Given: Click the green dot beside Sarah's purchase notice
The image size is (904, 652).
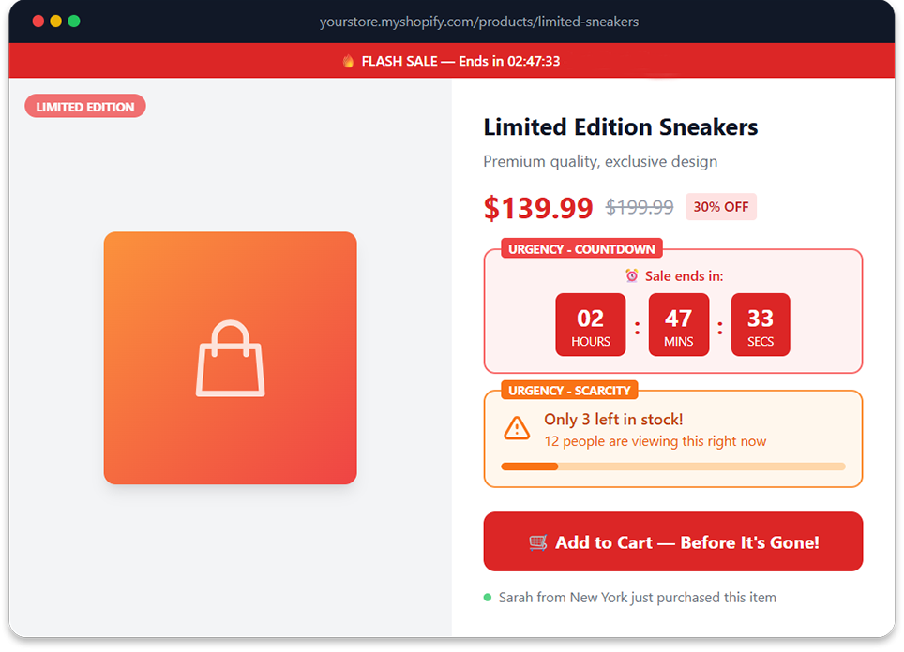Looking at the screenshot, I should (x=490, y=597).
